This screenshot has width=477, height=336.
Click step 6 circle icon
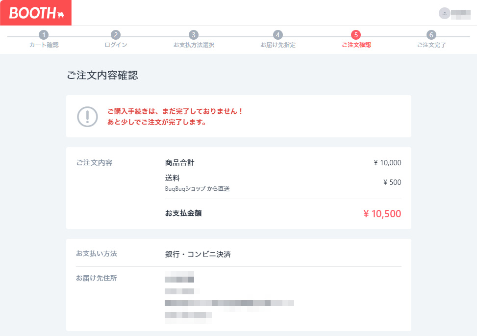tap(431, 35)
